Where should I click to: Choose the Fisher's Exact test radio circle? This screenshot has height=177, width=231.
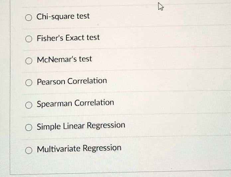click(29, 39)
